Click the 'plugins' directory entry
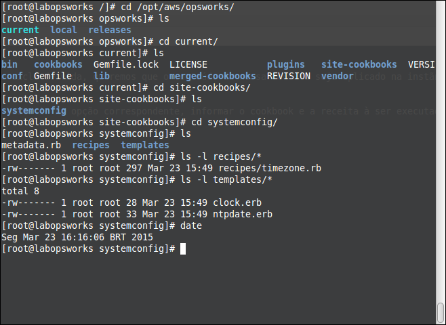 point(285,64)
